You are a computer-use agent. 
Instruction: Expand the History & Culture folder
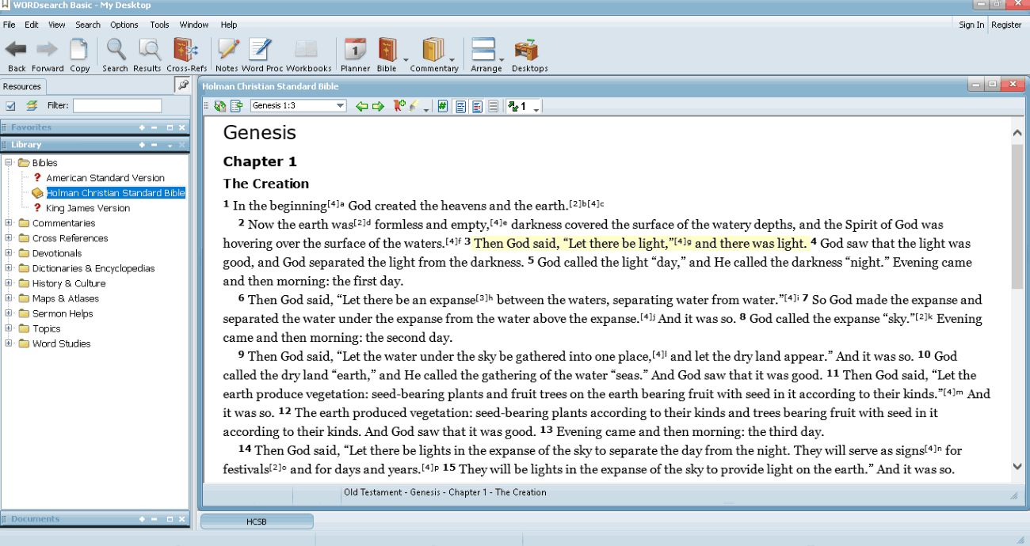click(x=9, y=283)
